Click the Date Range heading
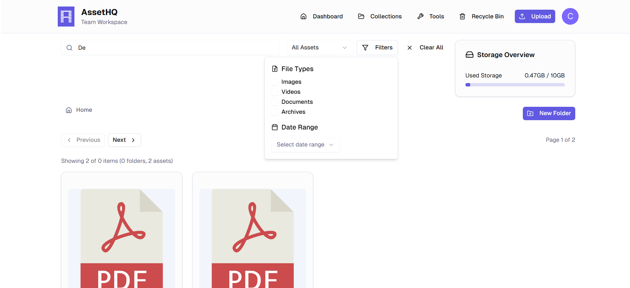Screen dimensions: 630x288 pyautogui.click(x=299, y=127)
